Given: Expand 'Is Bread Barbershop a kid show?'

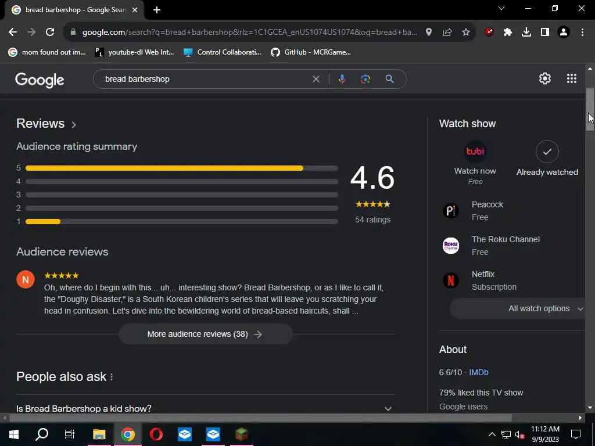Looking at the screenshot, I should point(205,408).
